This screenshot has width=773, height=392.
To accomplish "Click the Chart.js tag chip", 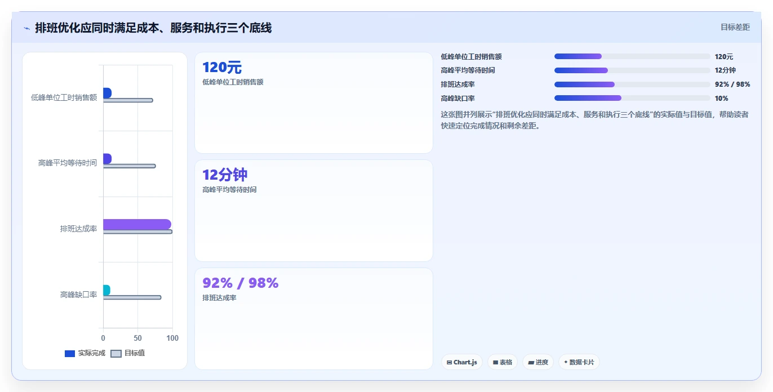I will click(462, 362).
